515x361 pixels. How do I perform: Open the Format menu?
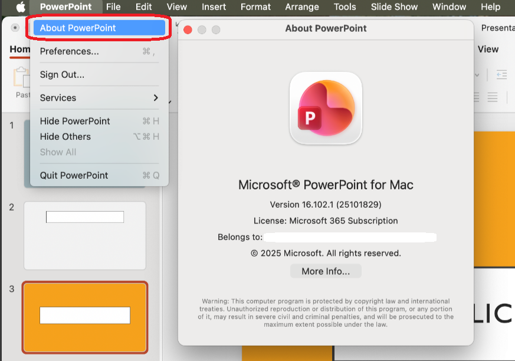tap(255, 6)
